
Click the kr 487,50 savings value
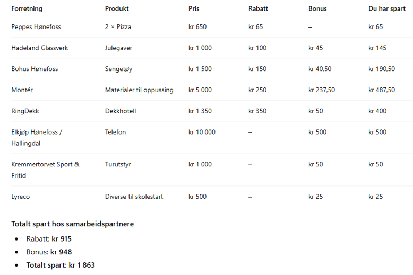click(382, 90)
